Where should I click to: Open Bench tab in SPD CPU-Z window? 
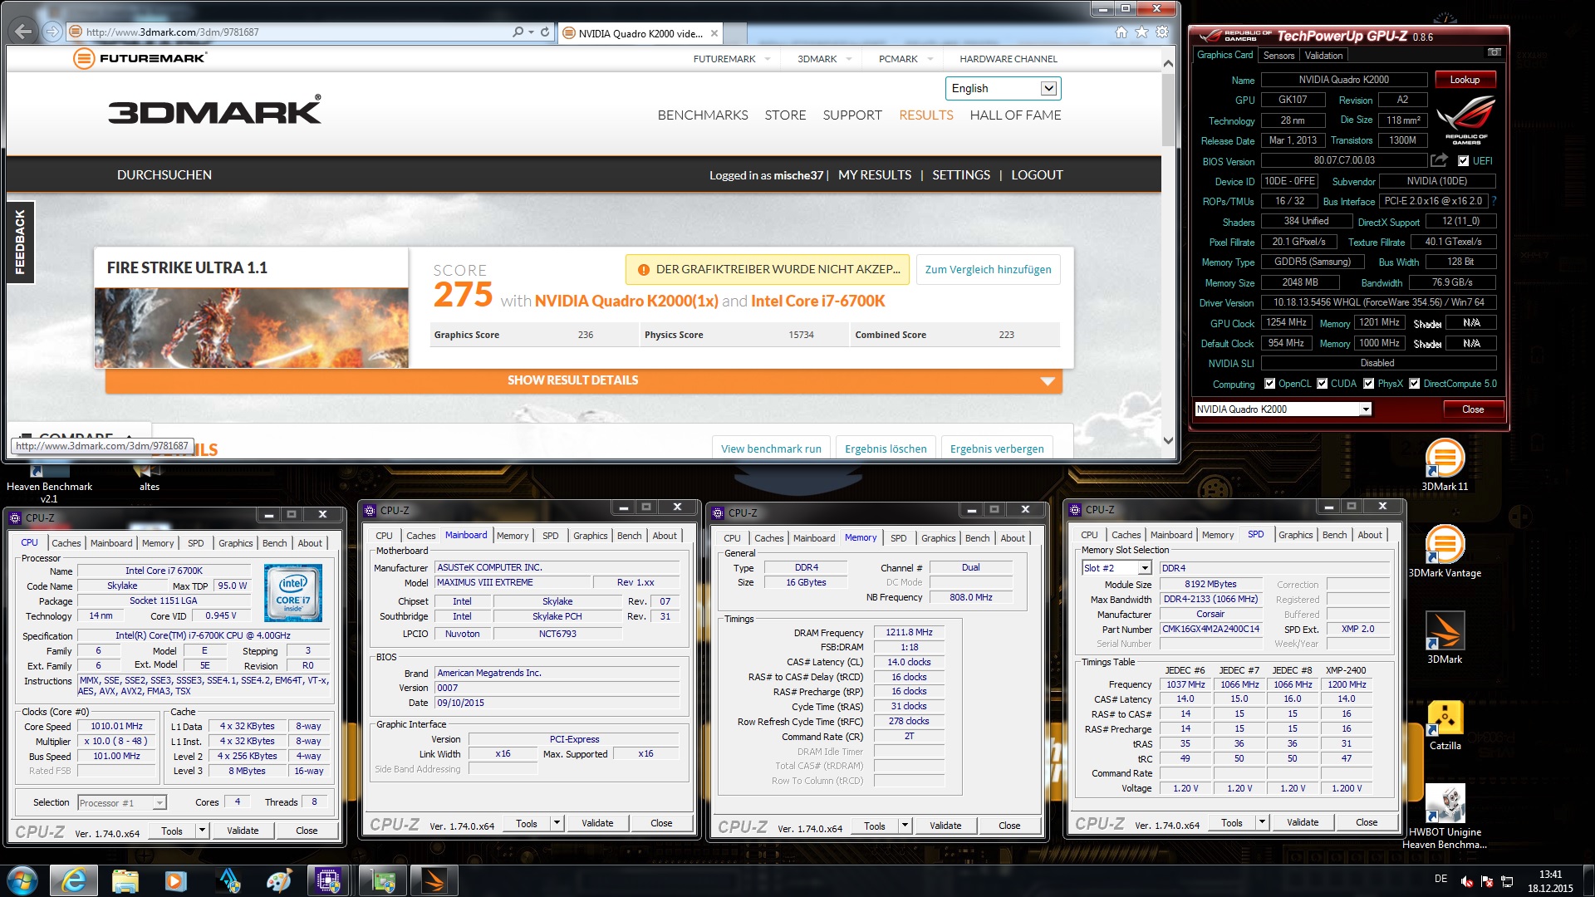[x=1334, y=535]
